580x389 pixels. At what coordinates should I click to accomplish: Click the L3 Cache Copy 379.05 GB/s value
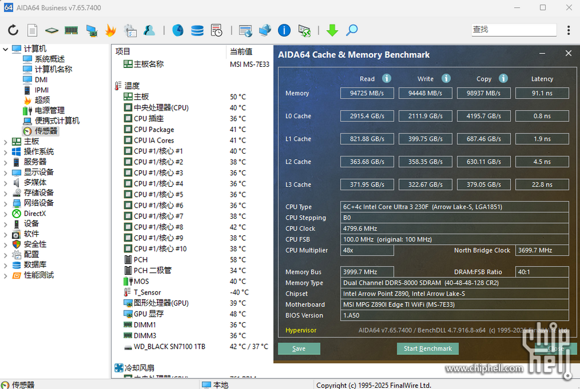(x=484, y=184)
